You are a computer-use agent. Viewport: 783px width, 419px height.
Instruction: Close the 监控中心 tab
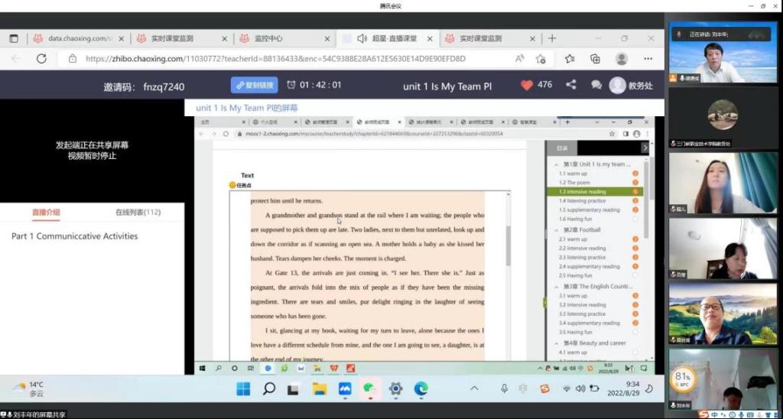327,38
